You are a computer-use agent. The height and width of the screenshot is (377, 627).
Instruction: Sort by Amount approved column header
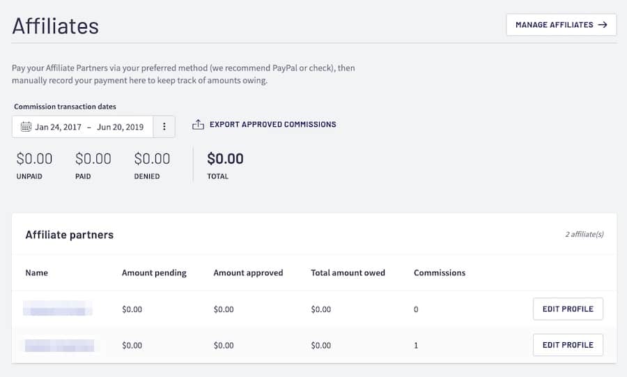pos(248,272)
